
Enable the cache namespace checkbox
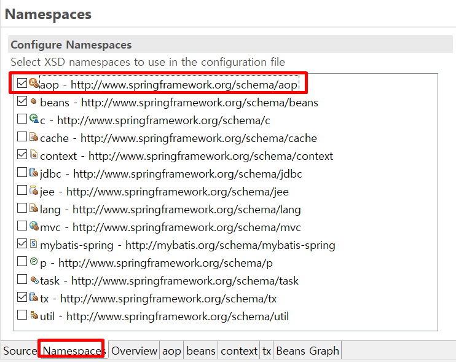click(22, 136)
